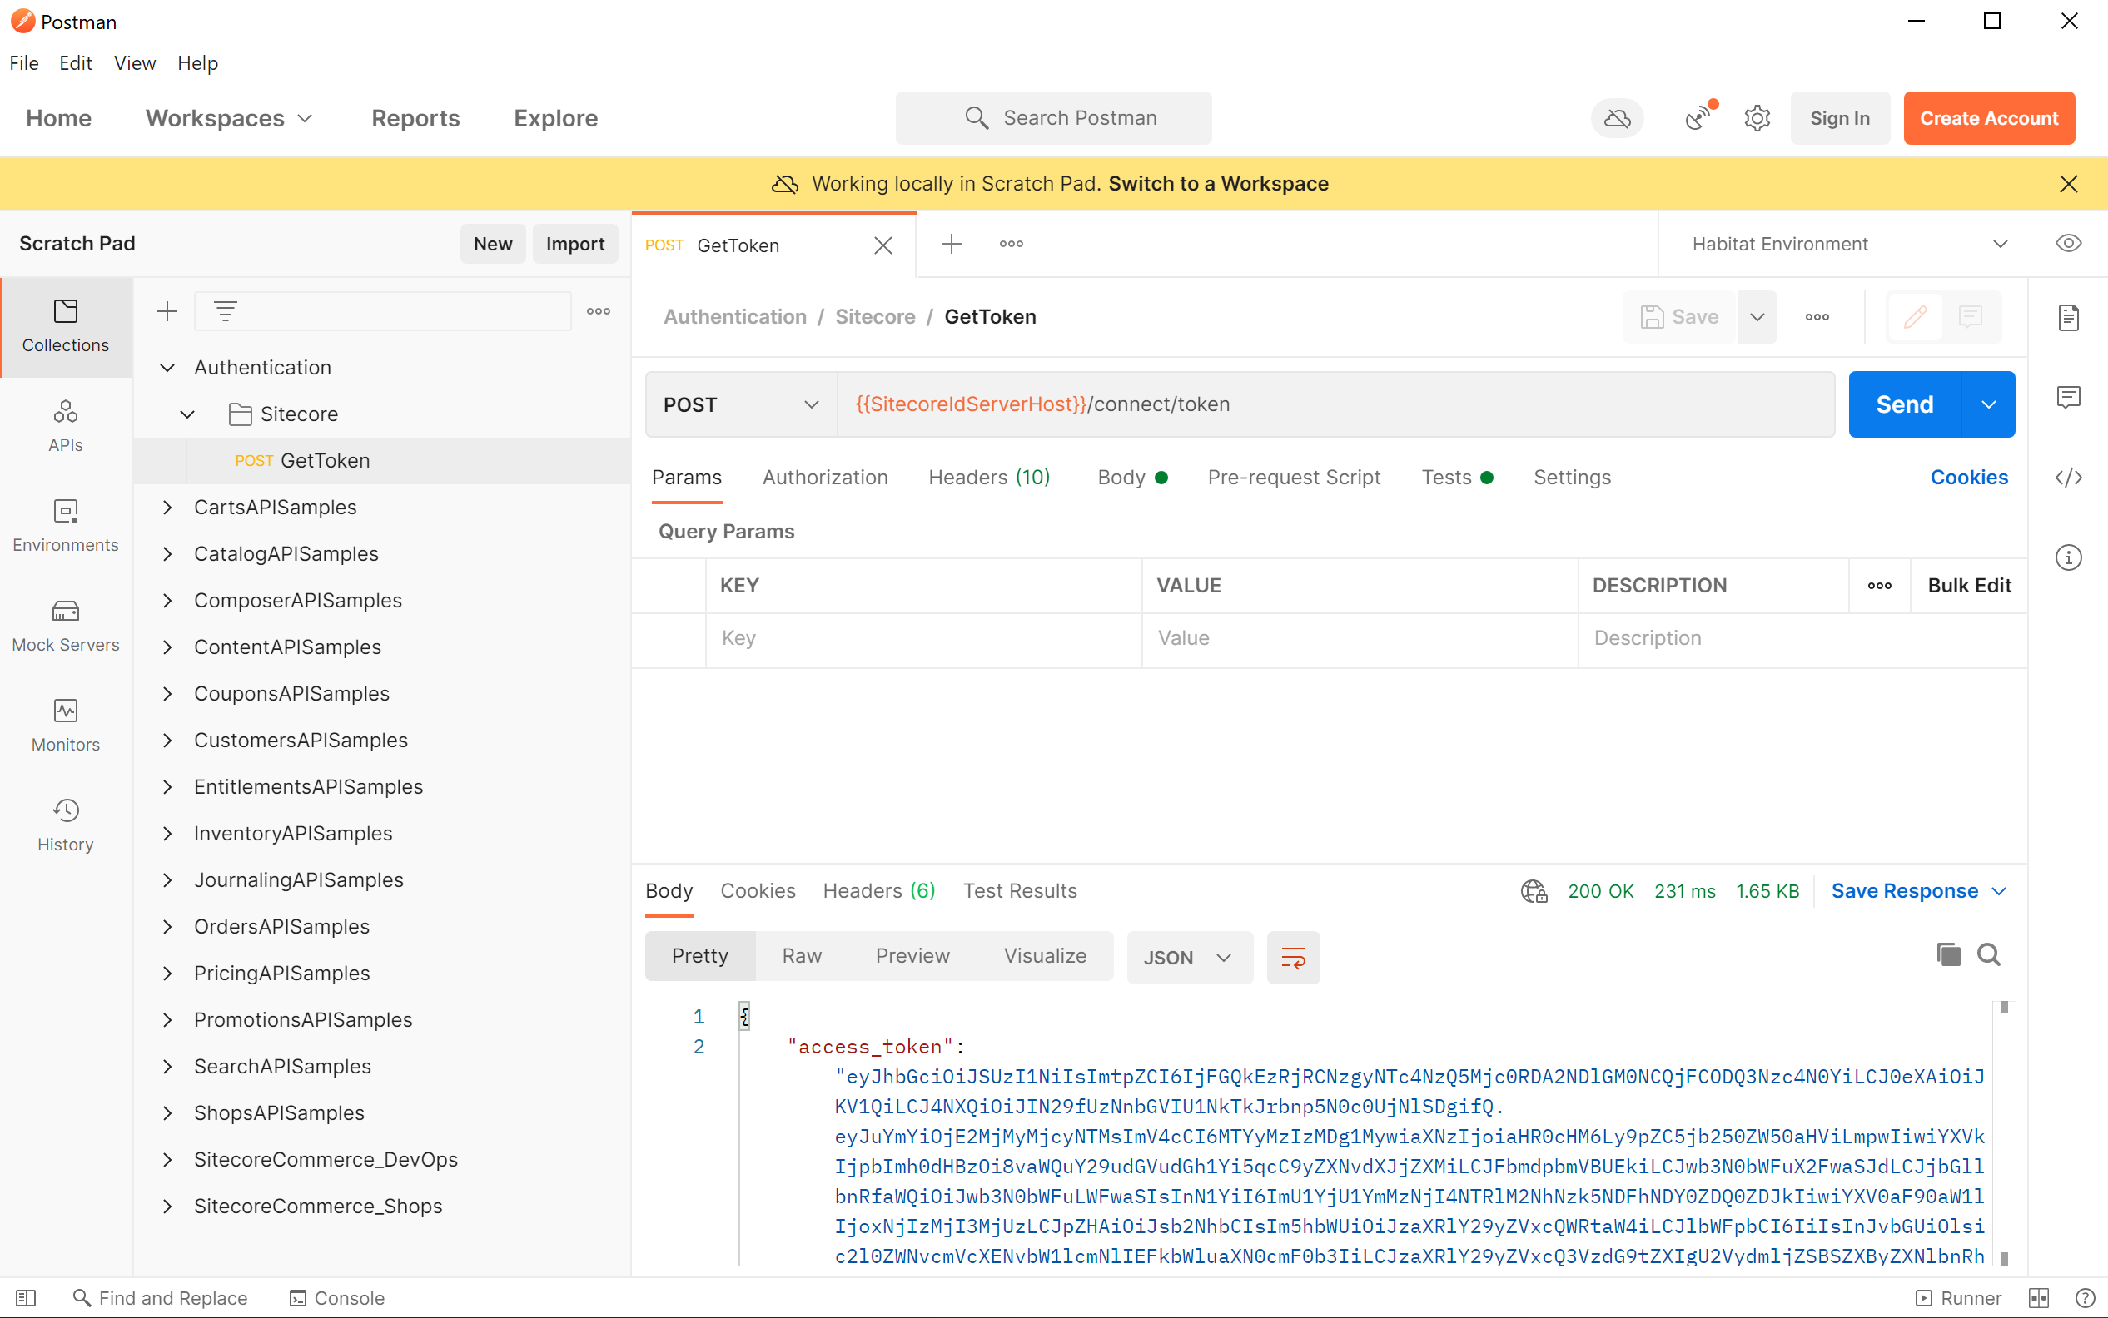Expand the CartsAPISamples collection
Viewport: 2108px width, 1318px height.
pos(167,508)
